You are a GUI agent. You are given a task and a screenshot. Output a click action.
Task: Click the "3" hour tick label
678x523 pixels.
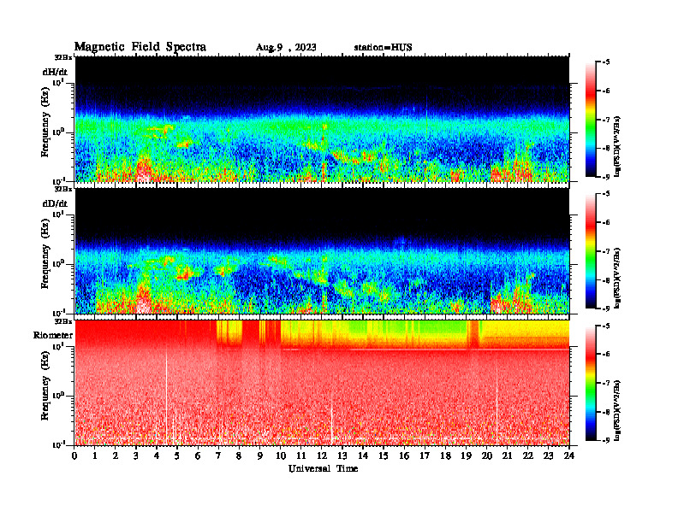coord(136,455)
